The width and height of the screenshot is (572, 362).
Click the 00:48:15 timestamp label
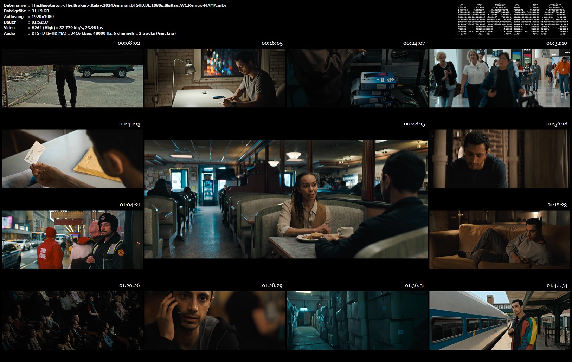coord(414,124)
